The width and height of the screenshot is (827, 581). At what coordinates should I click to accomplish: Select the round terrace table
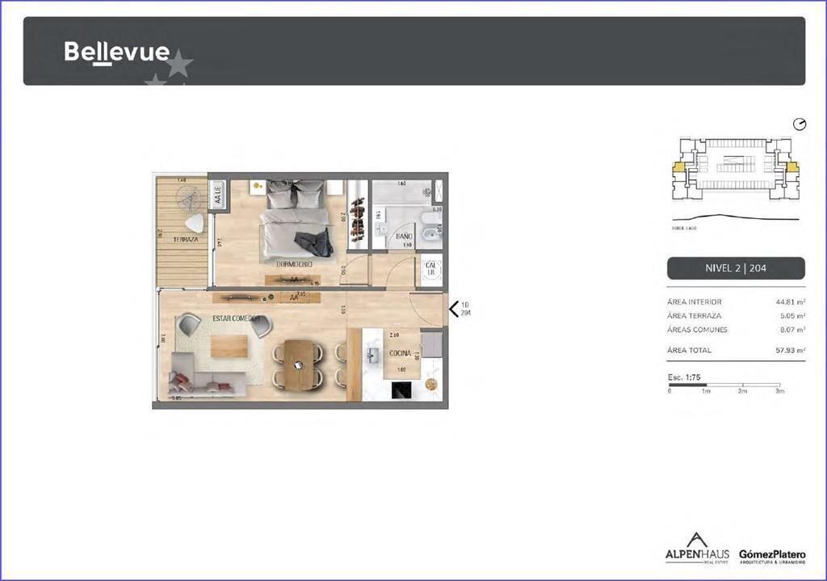click(187, 200)
